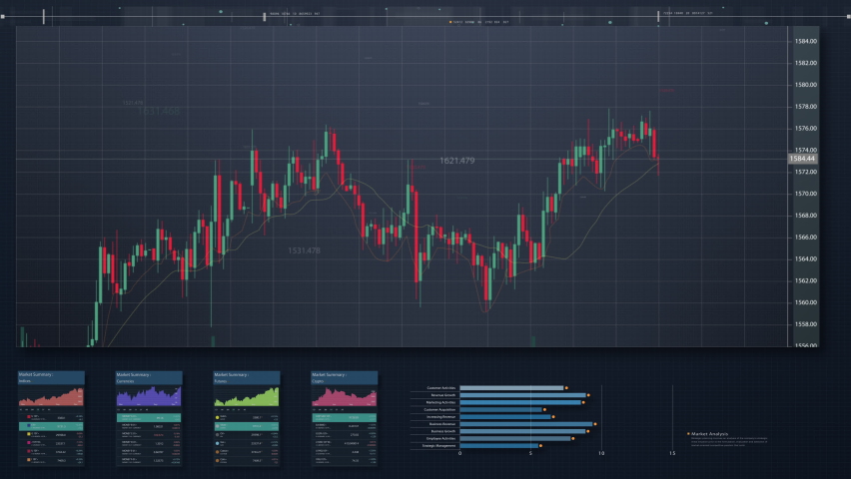Click the orange dot ending Business Revenue bar
851x479 pixels.
tap(595, 424)
